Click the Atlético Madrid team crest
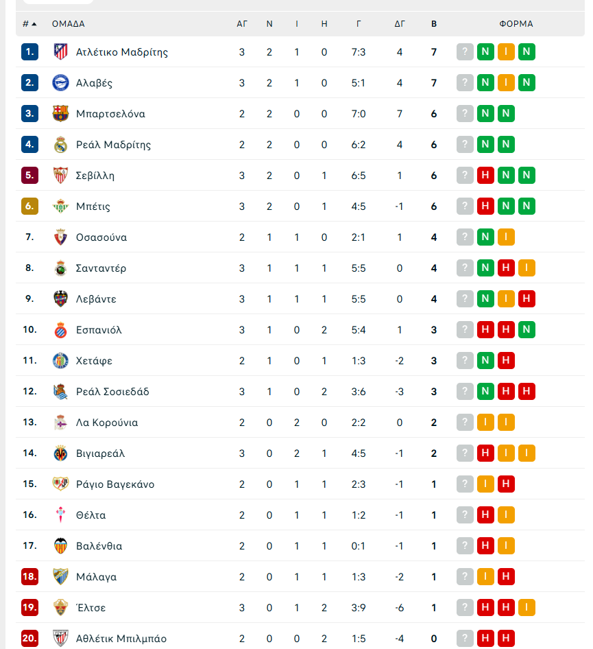 60,51
